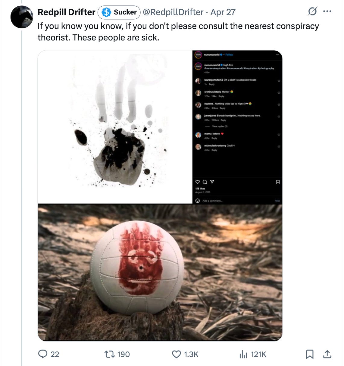The height and width of the screenshot is (366, 344).
Task: Open the Instagram post's three-dot options menu
Action: tap(278, 55)
